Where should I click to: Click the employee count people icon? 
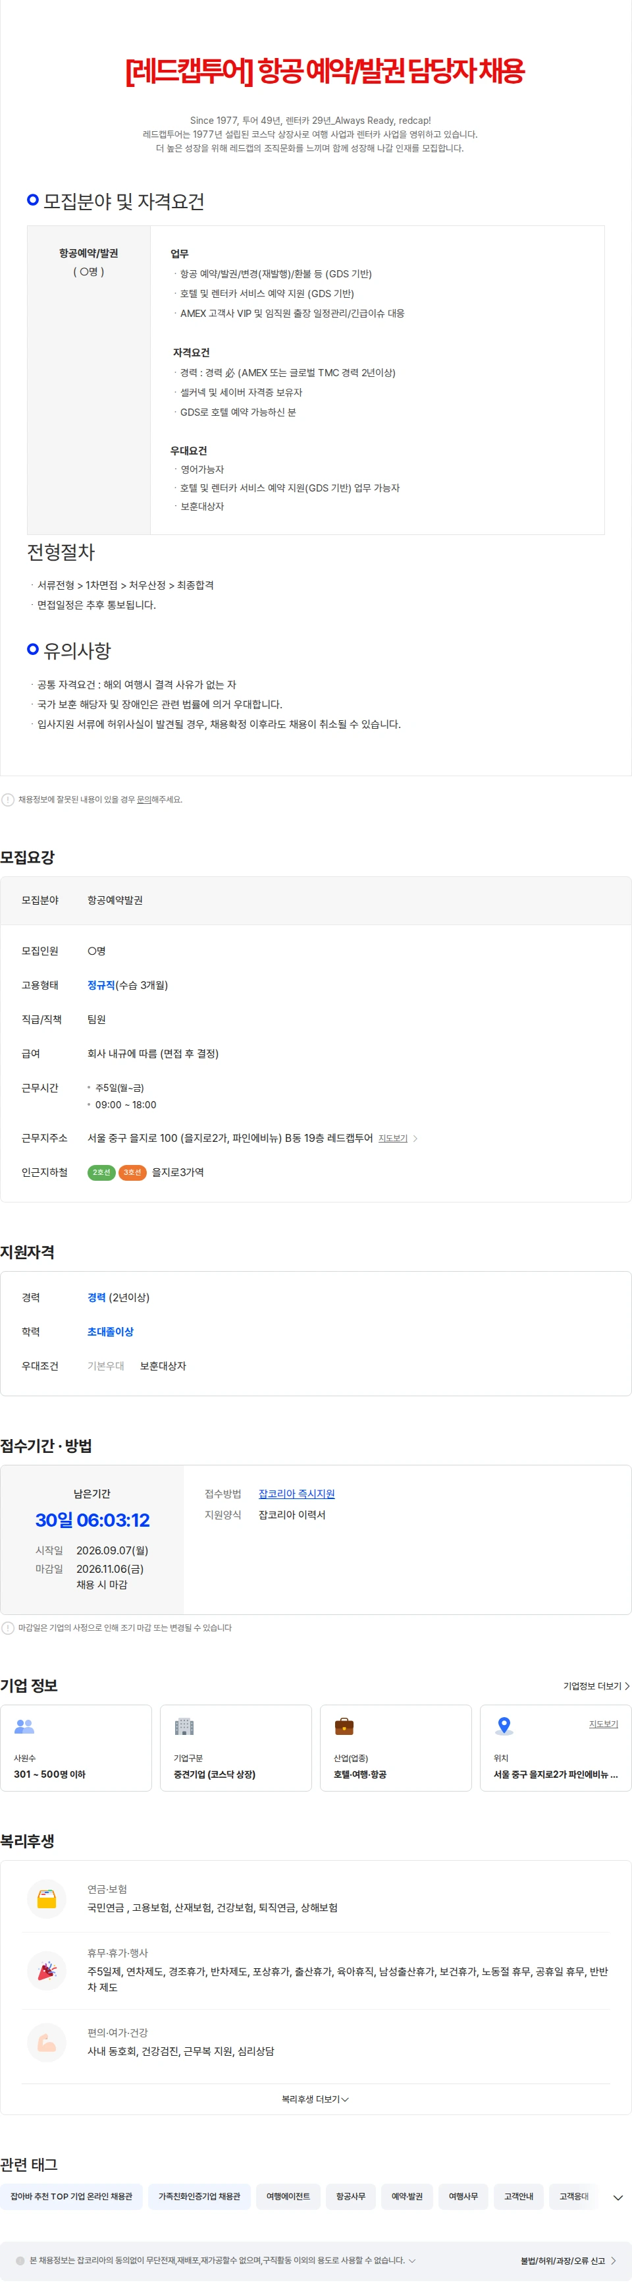click(24, 1726)
